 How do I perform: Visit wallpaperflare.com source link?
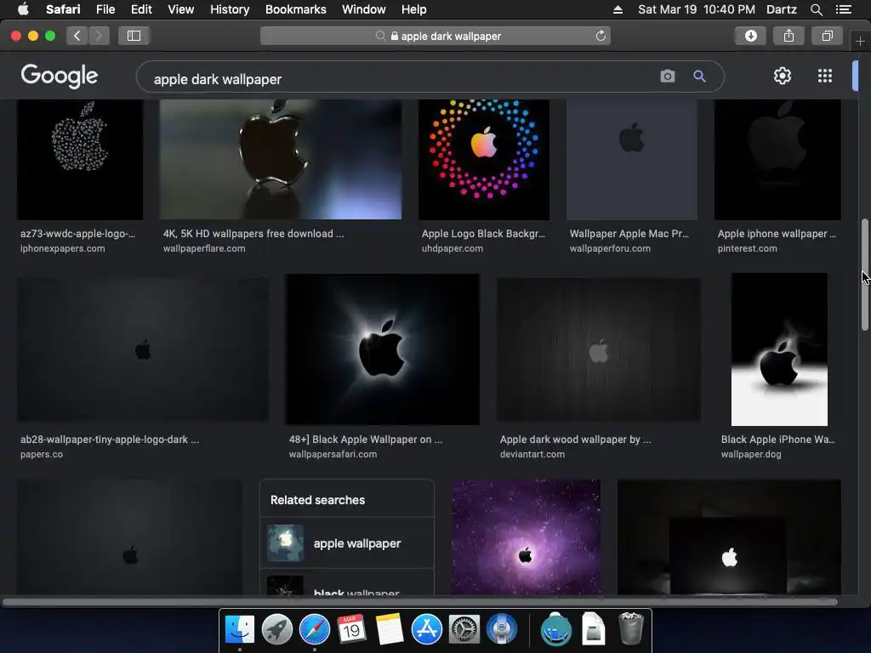pos(204,248)
